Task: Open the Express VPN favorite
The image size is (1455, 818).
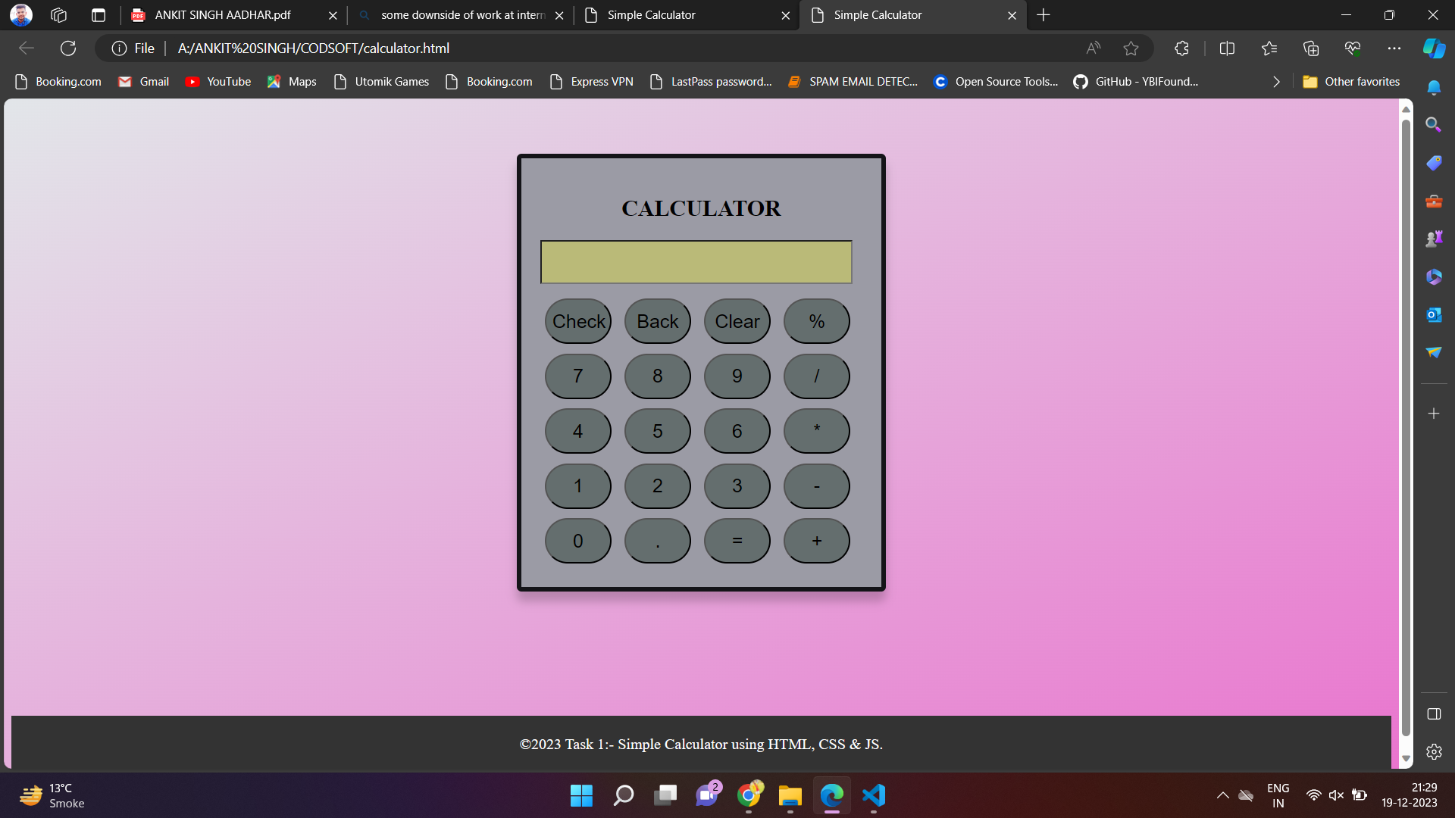Action: (592, 81)
